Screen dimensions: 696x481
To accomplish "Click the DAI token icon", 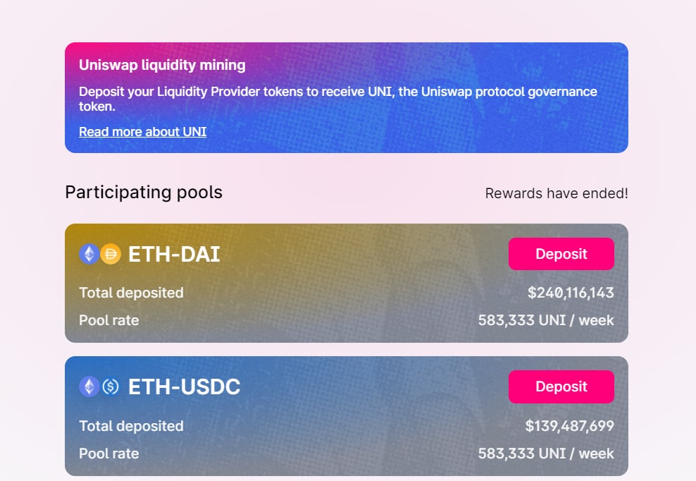I will pyautogui.click(x=111, y=255).
